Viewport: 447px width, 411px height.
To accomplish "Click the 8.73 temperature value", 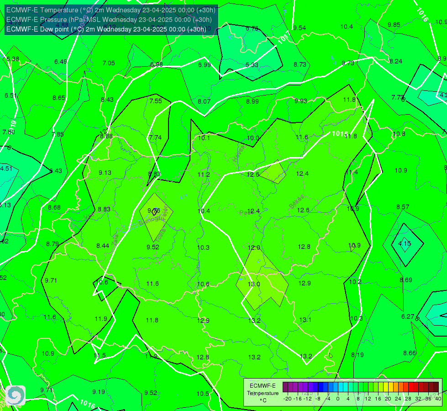I will click(300, 65).
